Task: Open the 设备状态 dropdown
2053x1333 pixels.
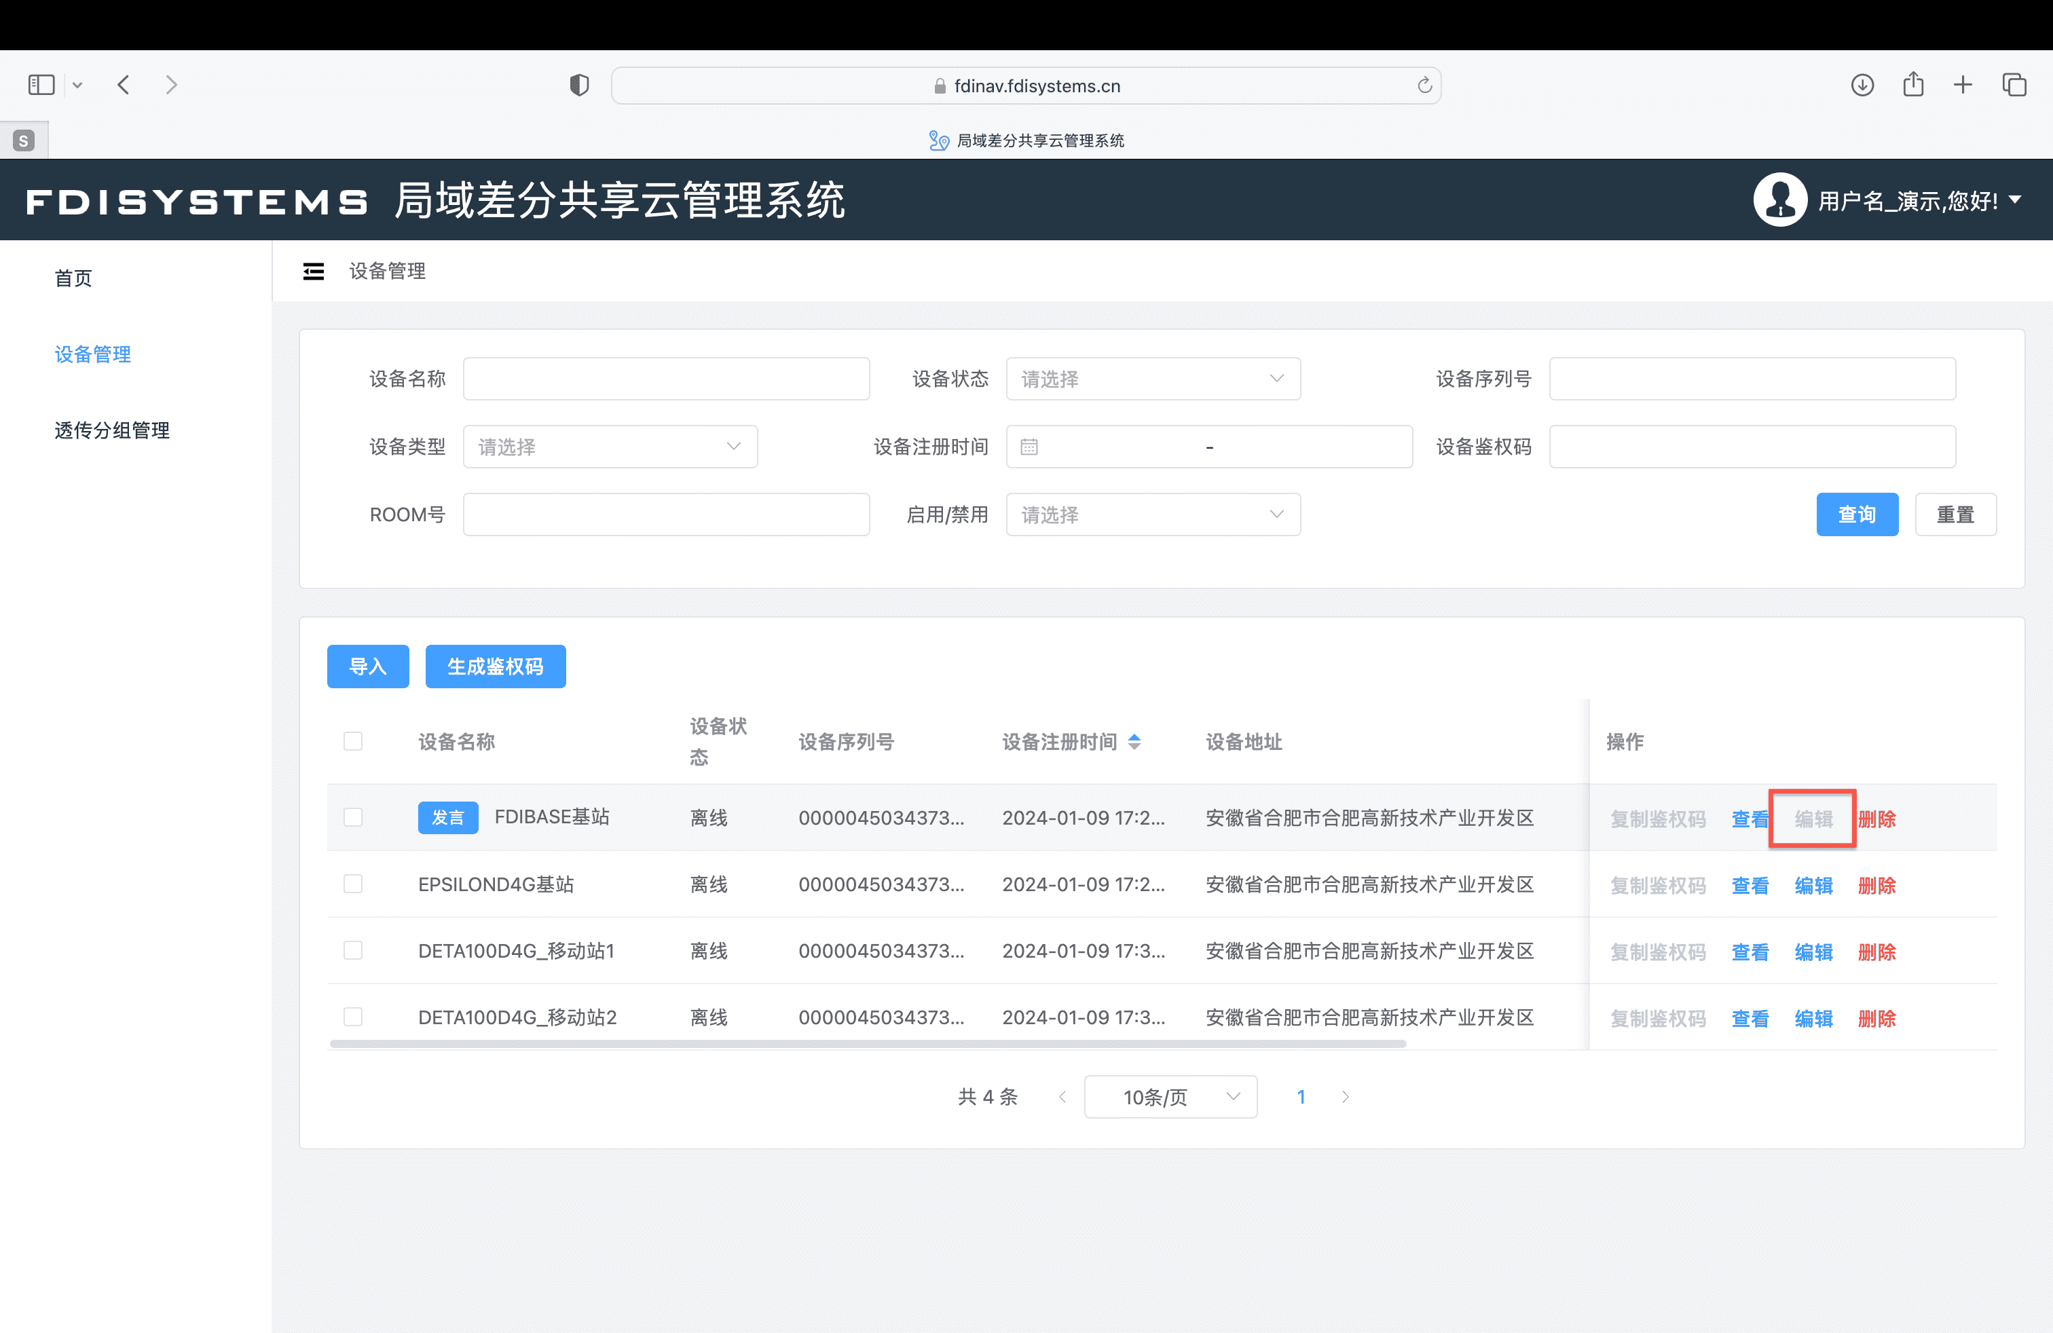Action: [1153, 379]
